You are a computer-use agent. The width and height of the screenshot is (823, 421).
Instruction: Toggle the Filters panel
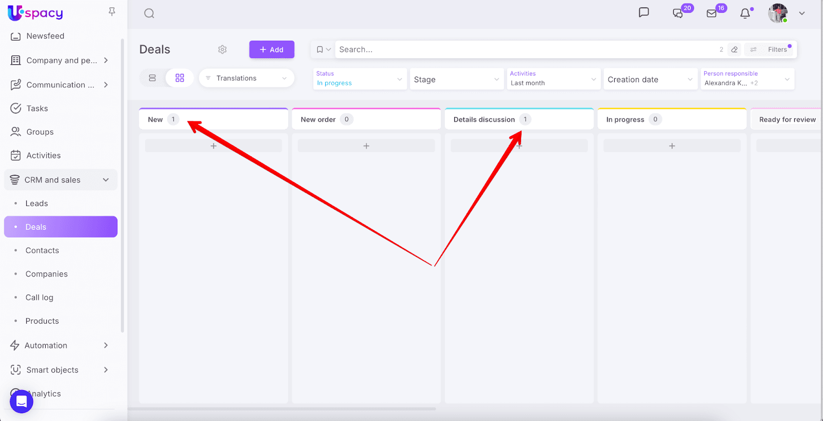(771, 49)
